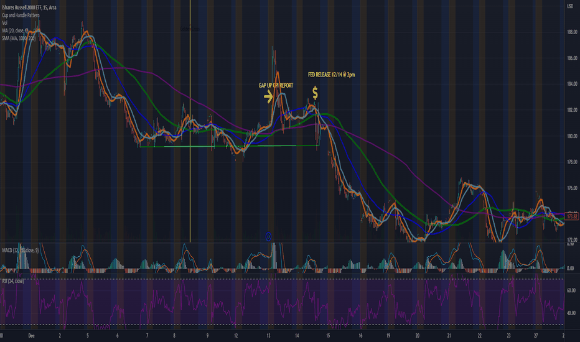Select the Cup and Handle Pattern indicator label
Image resolution: width=580 pixels, height=342 pixels.
21,15
